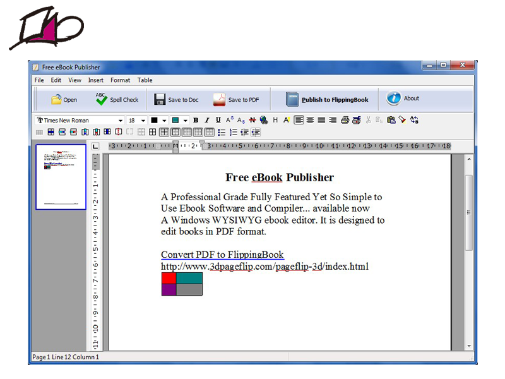Delete table column with red mark

pos(96,132)
